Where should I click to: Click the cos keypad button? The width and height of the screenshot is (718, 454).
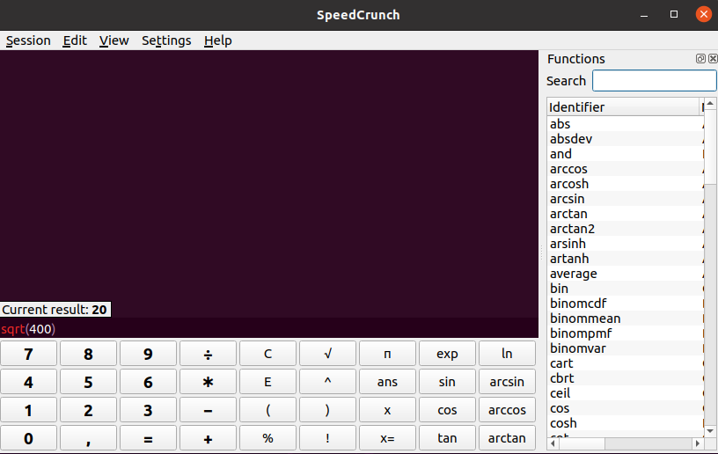[447, 410]
